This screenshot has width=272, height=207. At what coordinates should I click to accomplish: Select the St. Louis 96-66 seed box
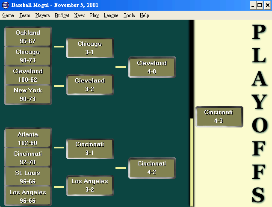pos(28,177)
